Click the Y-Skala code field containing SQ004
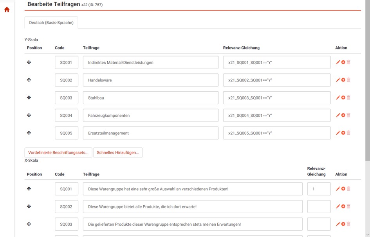This screenshot has width=370, height=237. tap(66, 115)
